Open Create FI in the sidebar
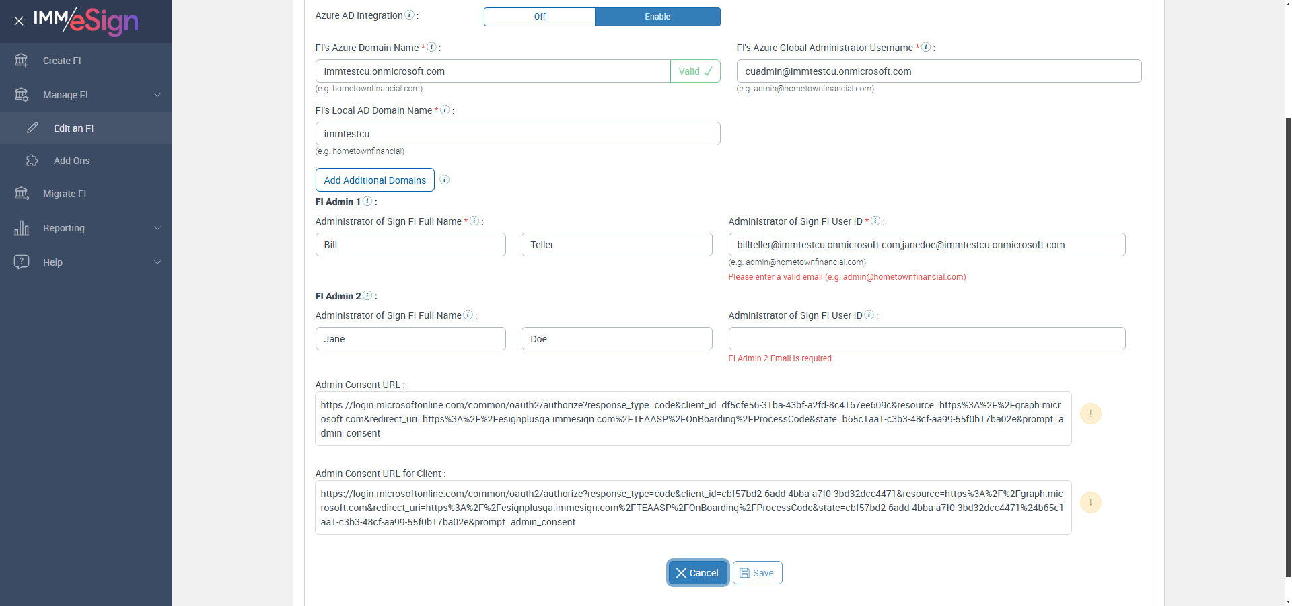Screen dimensions: 1292x606 62,61
